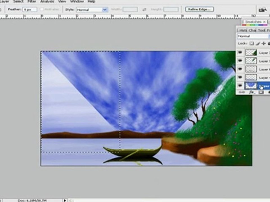Open the Filter menu
This screenshot has width=270, height=202.
click(x=31, y=1)
